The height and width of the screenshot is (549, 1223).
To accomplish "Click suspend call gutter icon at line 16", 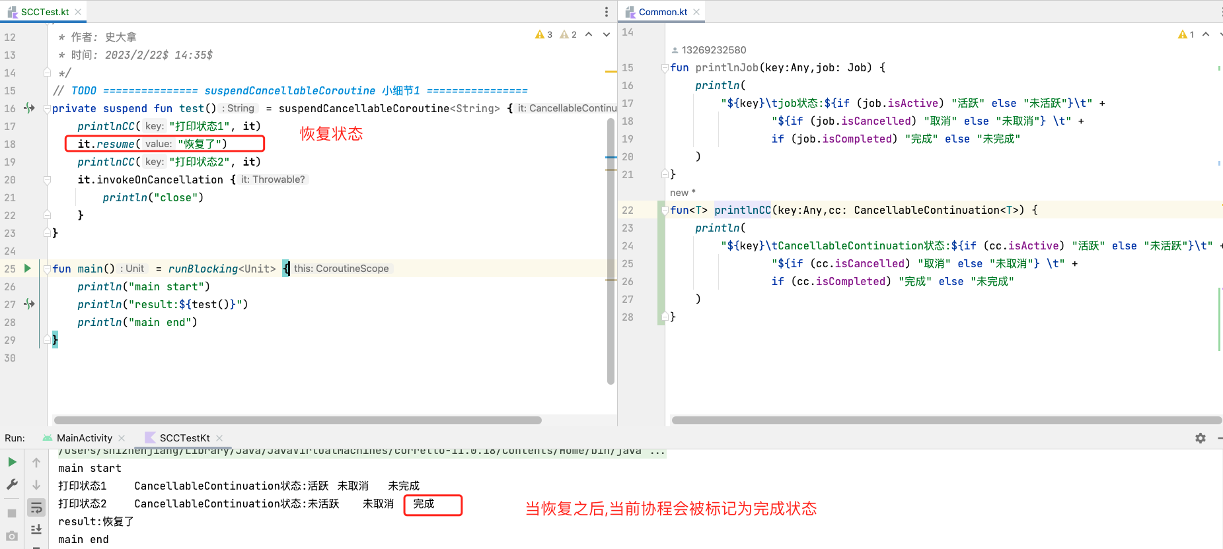I will click(29, 108).
